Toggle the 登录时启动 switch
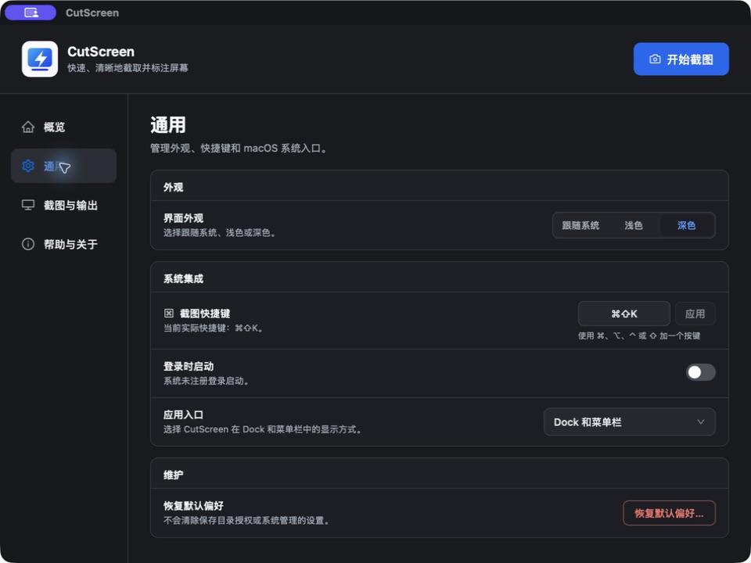The height and width of the screenshot is (563, 751). 701,372
